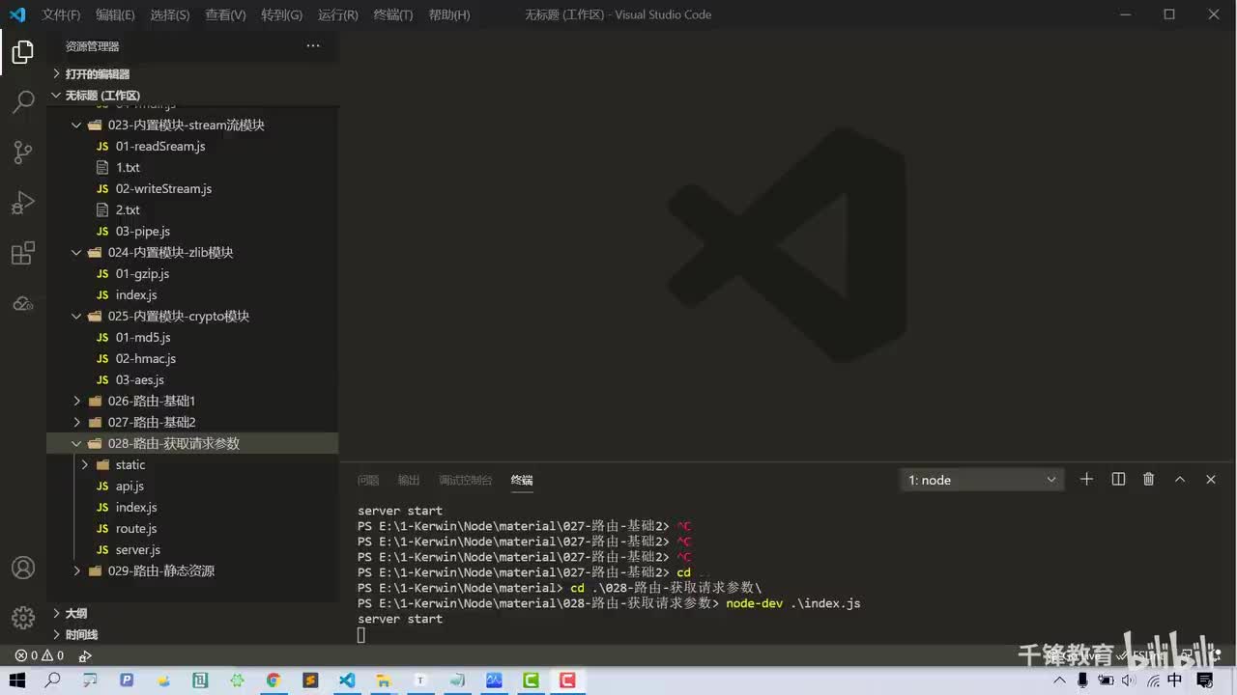Screen dimensions: 1237x695
Task: Open Windows taskbar search
Action: point(53,681)
